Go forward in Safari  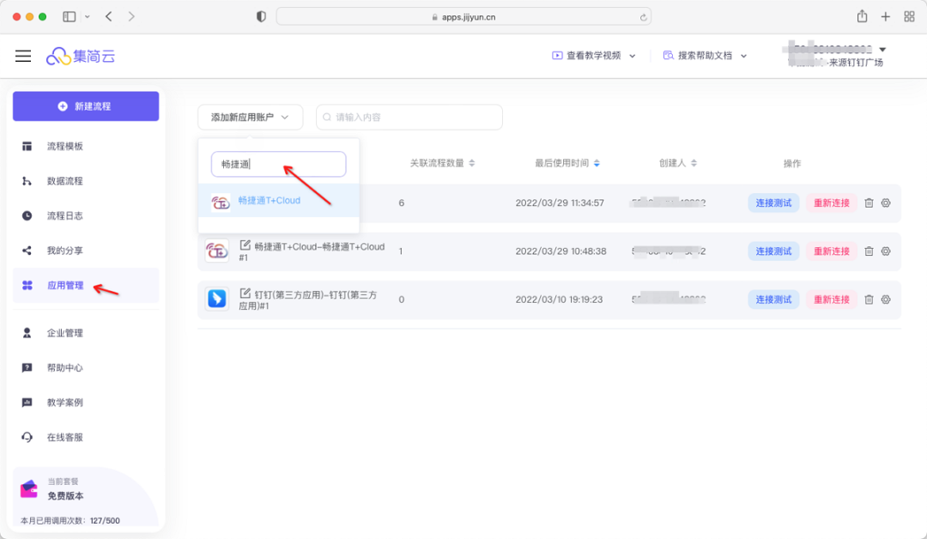(131, 16)
